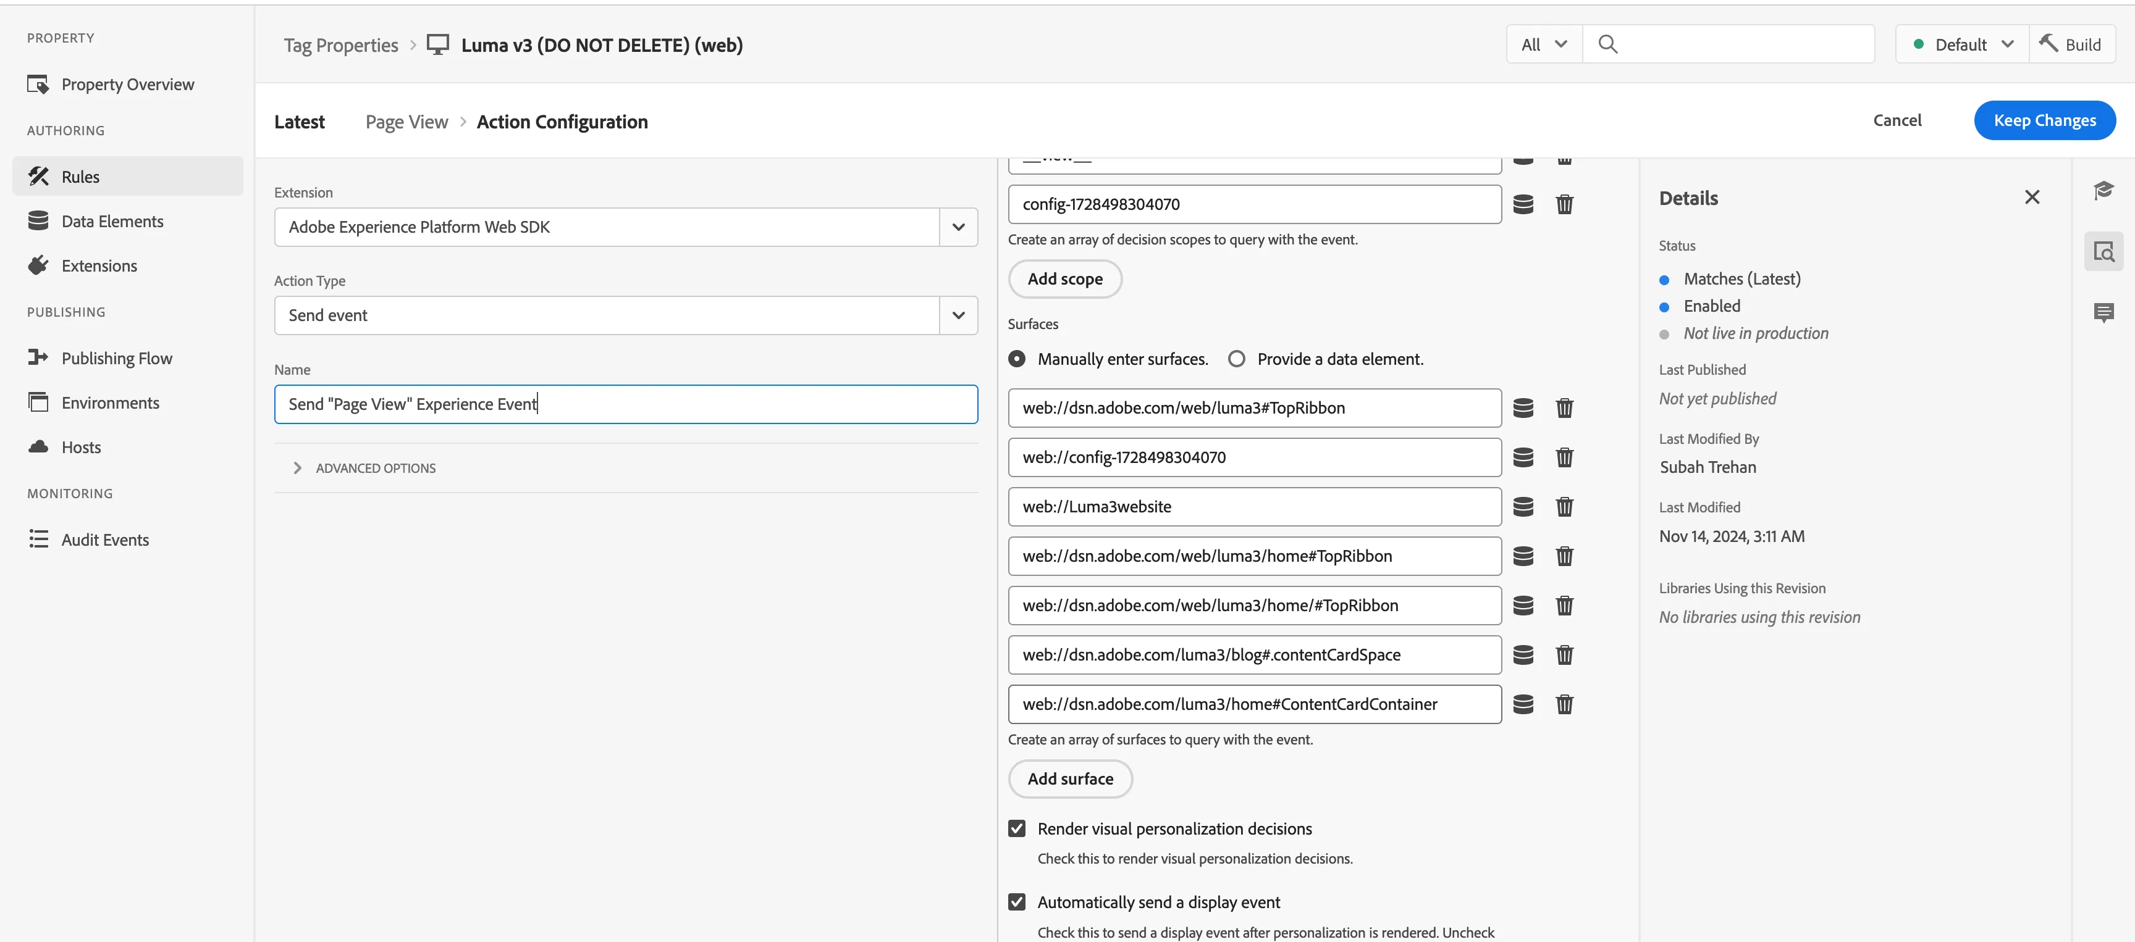Select Provide a data element radio
Viewport: 2135px width, 942px height.
pyautogui.click(x=1237, y=359)
